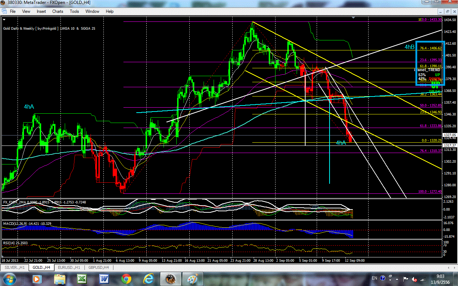This screenshot has height=286, width=458.
Task: Open the Charts menu
Action: pos(58,11)
